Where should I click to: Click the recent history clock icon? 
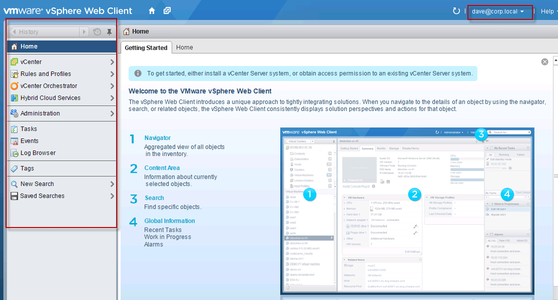97,32
